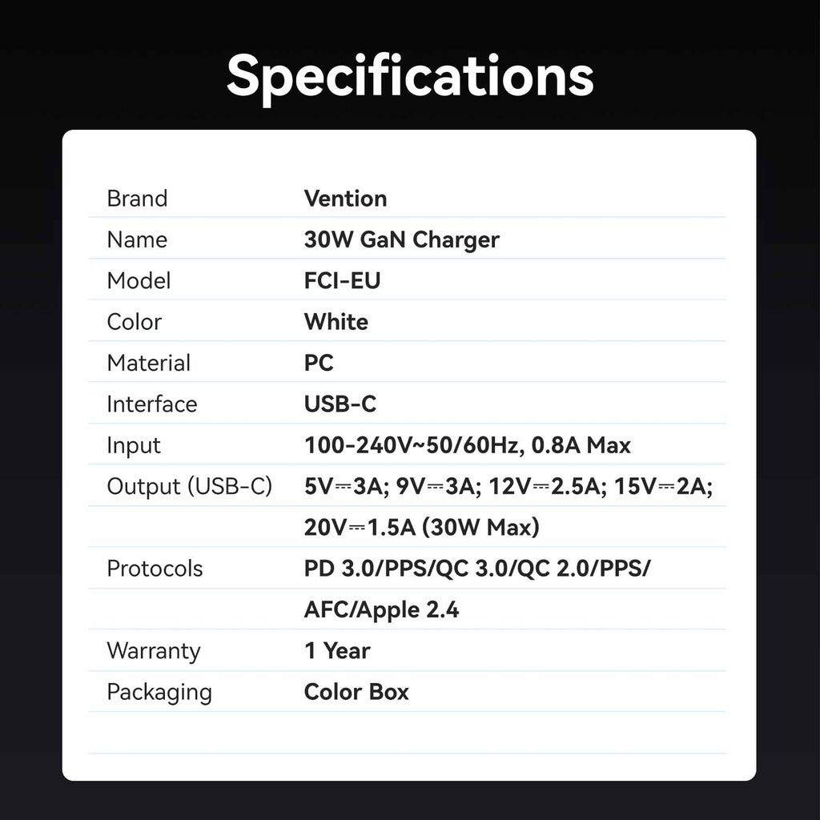Image resolution: width=820 pixels, height=820 pixels.
Task: Click the White color value
Action: point(336,322)
